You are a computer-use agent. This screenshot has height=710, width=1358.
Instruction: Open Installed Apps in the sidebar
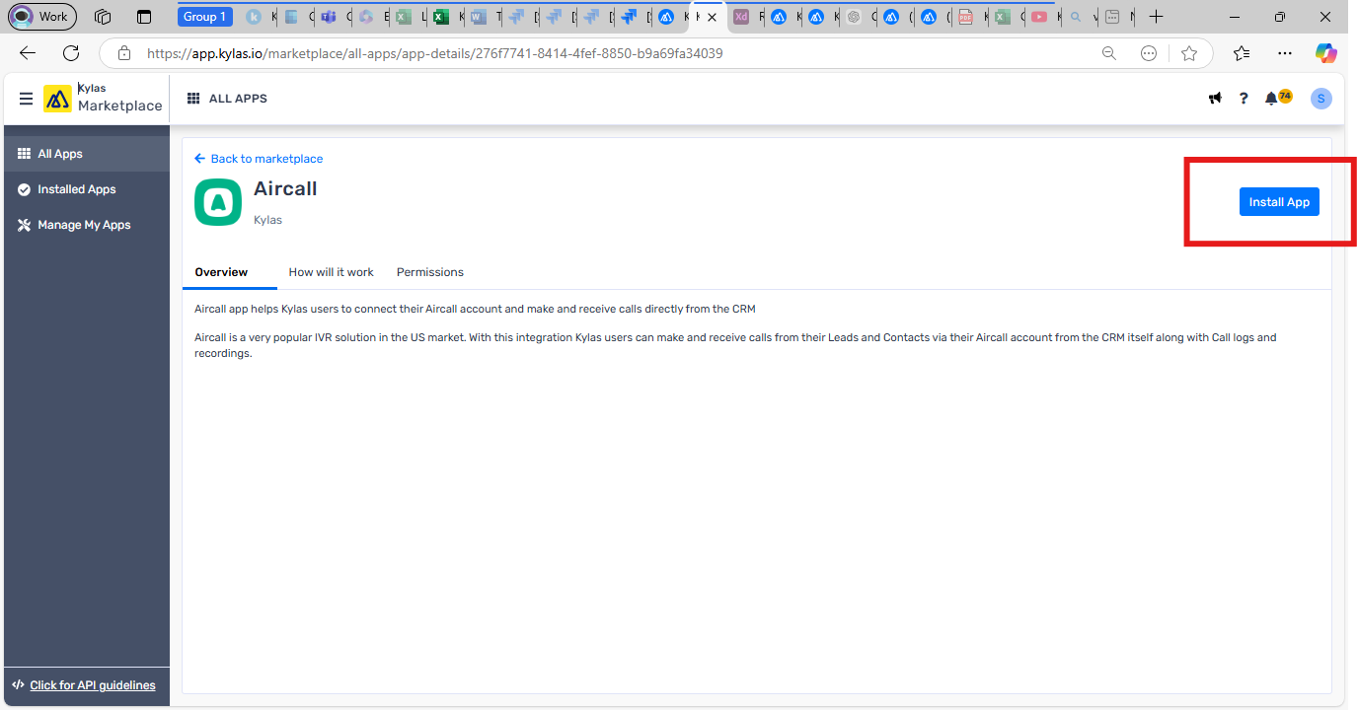click(x=87, y=189)
